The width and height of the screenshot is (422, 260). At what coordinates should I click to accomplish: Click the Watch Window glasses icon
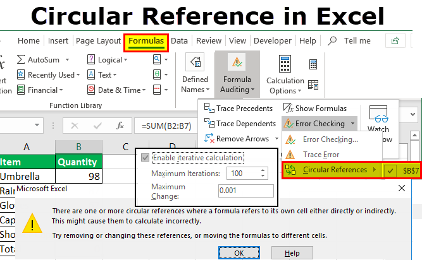point(378,114)
